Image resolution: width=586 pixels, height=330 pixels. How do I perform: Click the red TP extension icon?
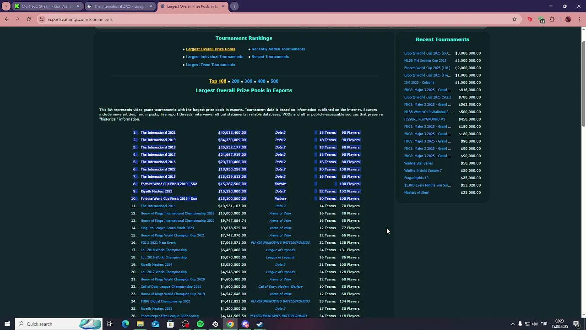530,19
